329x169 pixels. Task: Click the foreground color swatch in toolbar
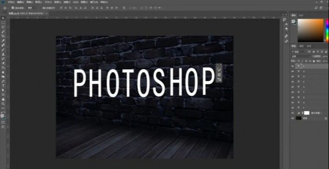pyautogui.click(x=2, y=116)
